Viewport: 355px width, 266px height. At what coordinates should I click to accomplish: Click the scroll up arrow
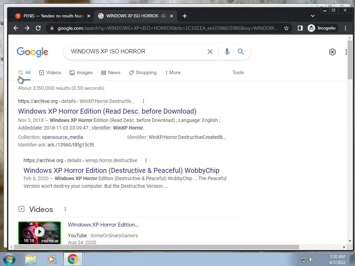350,37
